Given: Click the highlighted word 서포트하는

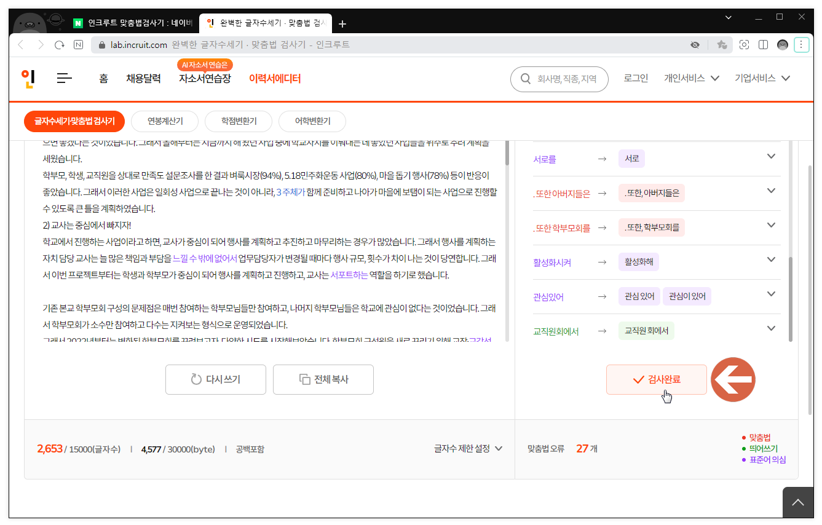Looking at the screenshot, I should pyautogui.click(x=349, y=275).
